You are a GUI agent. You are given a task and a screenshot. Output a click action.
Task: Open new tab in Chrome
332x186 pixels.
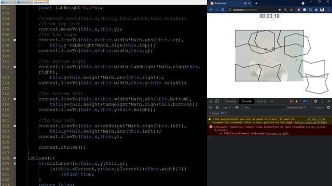tap(256, 4)
